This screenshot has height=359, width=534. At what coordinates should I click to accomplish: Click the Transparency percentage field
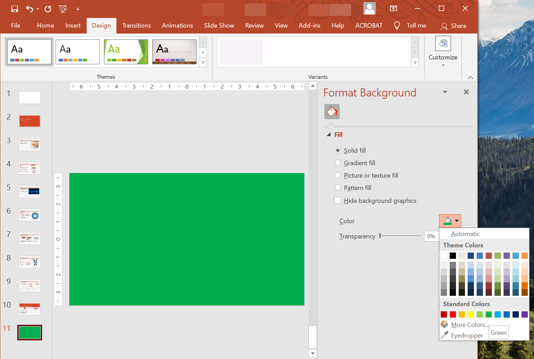coord(431,236)
